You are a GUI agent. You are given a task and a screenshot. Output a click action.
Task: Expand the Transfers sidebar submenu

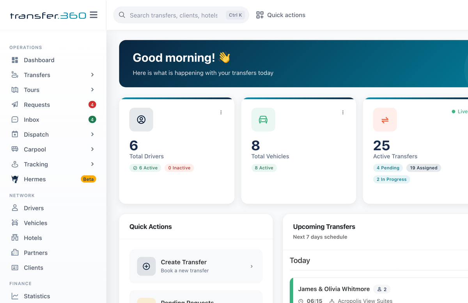92,75
